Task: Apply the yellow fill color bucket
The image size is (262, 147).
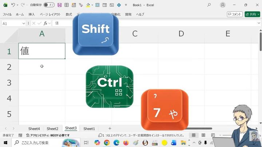Action: tap(88, 5)
